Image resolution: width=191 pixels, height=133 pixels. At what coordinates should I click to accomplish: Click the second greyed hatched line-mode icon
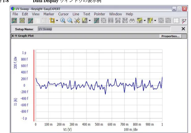(x=168, y=20)
